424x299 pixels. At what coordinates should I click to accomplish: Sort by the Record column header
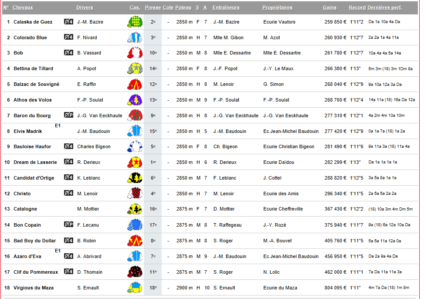(357, 8)
